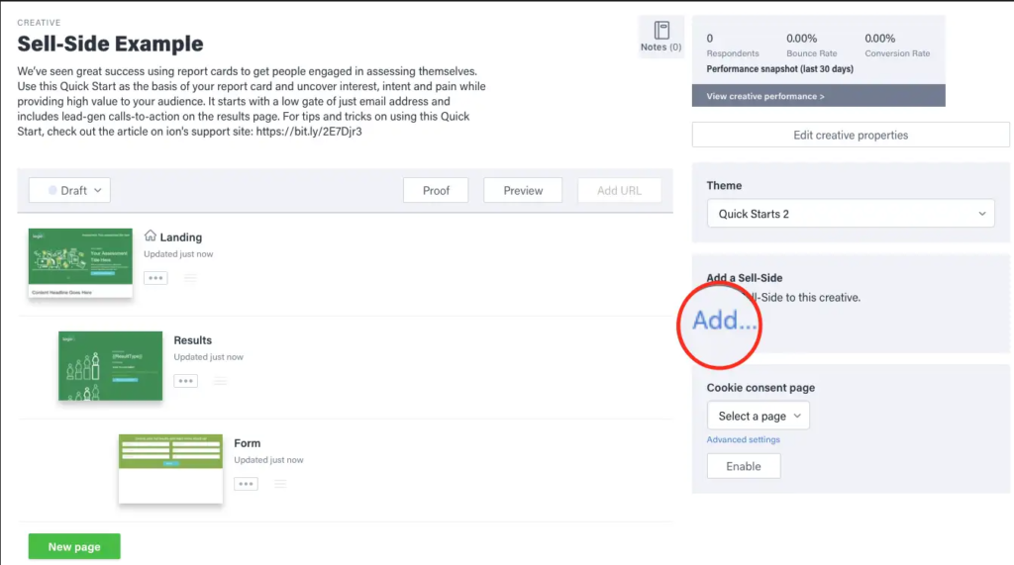Click the home icon beside Landing
Screen dimensions: 1014x565
pos(151,236)
